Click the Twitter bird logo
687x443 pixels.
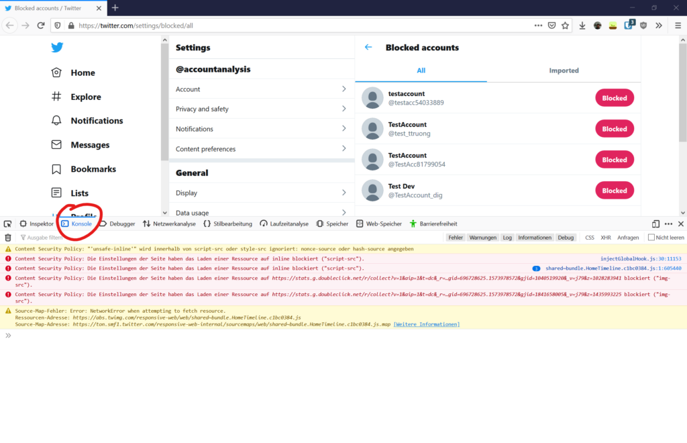(57, 48)
